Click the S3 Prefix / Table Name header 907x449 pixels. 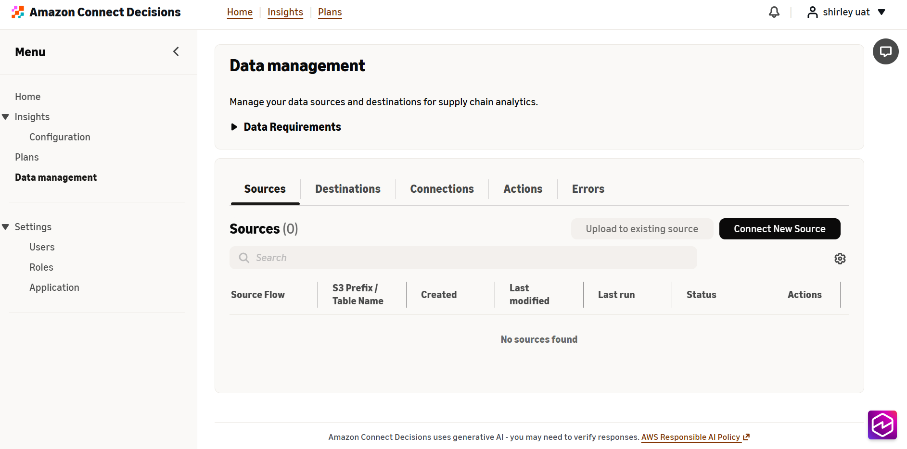click(x=358, y=294)
